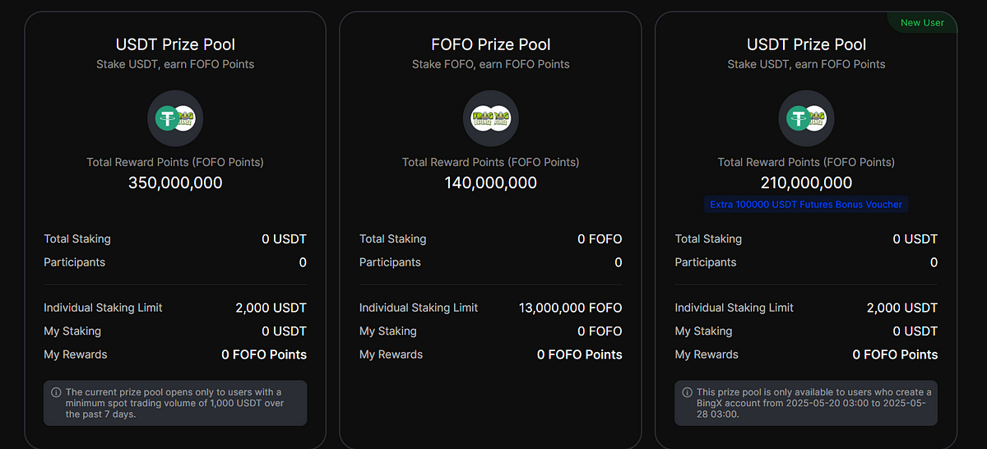Select the FOFO Prize Pool title
Viewport: 987px width, 449px height.
(x=491, y=44)
